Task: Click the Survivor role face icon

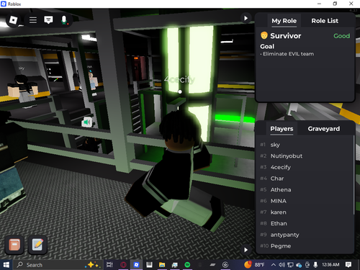Action: pyautogui.click(x=264, y=35)
